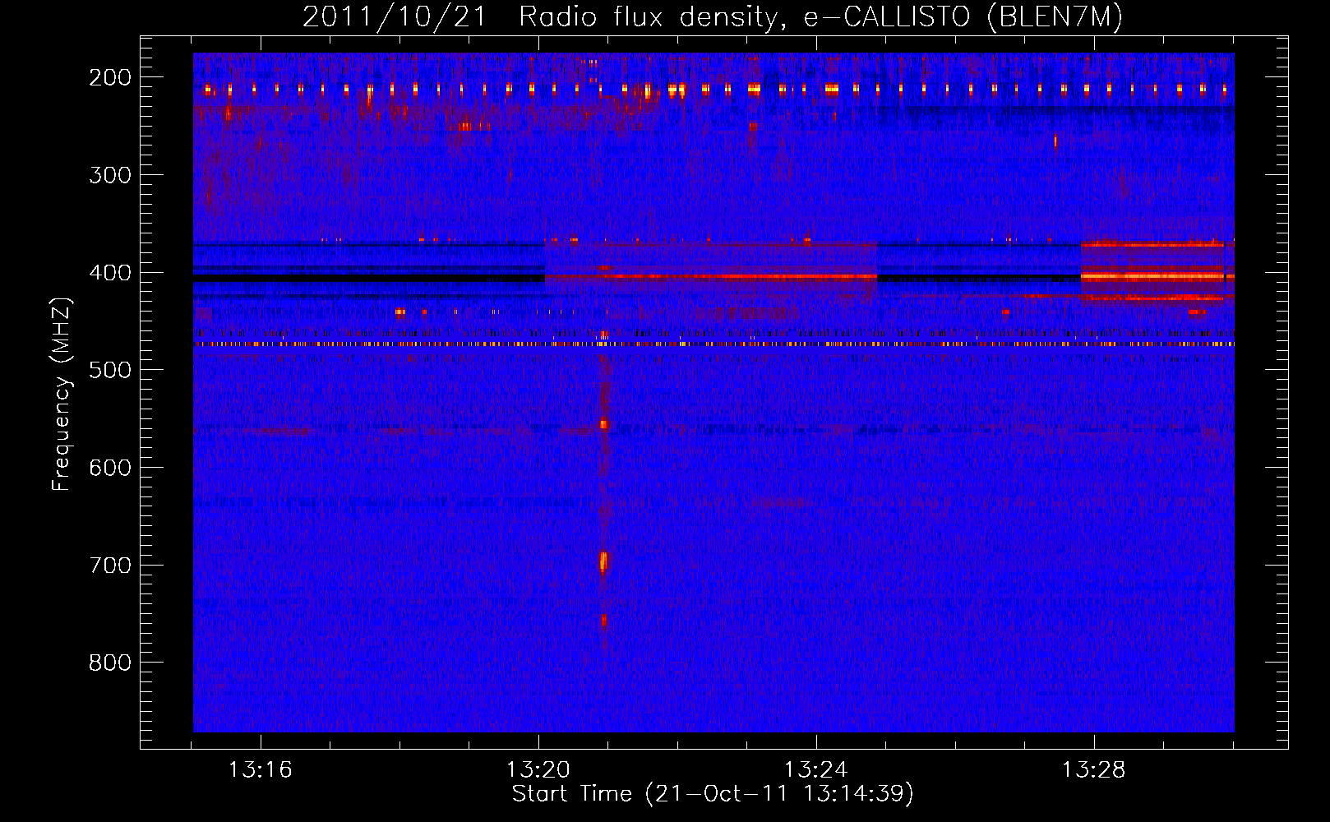Click the 13:16 time tick label
Image resolution: width=1330 pixels, height=822 pixels.
[261, 771]
